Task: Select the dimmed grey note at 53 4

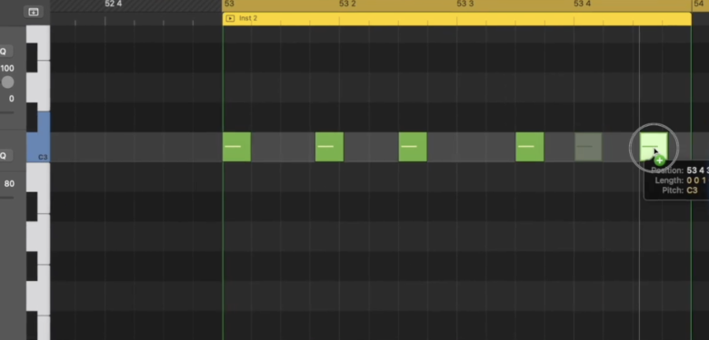Action: [588, 147]
